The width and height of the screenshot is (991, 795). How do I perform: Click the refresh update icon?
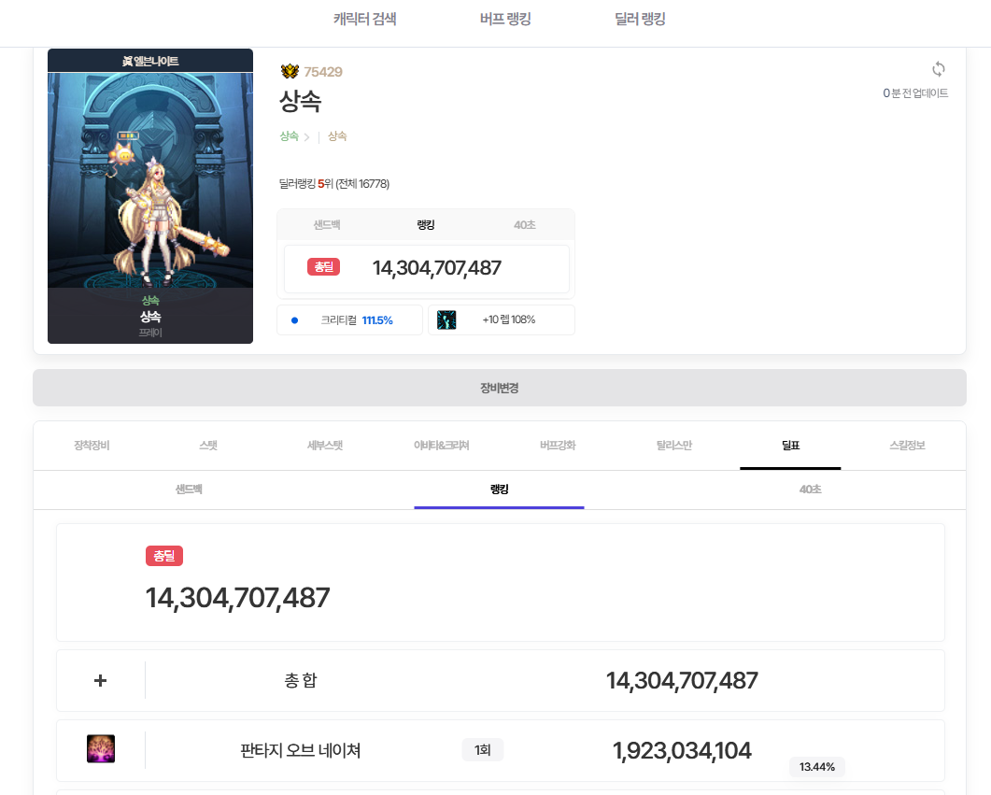click(x=939, y=69)
